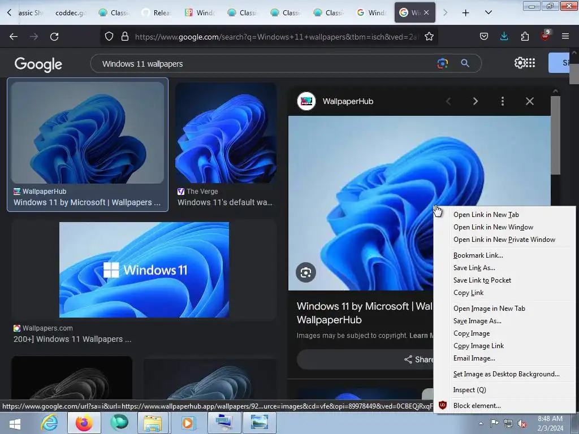Viewport: 579px width, 434px height.
Task: Open the WallpaperHub result thumbnail
Action: 88,132
